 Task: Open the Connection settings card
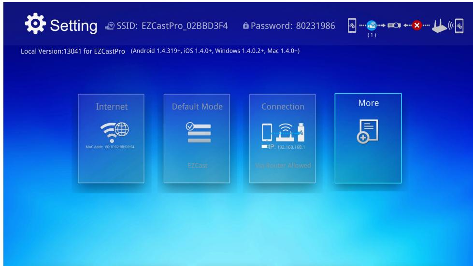[282, 138]
